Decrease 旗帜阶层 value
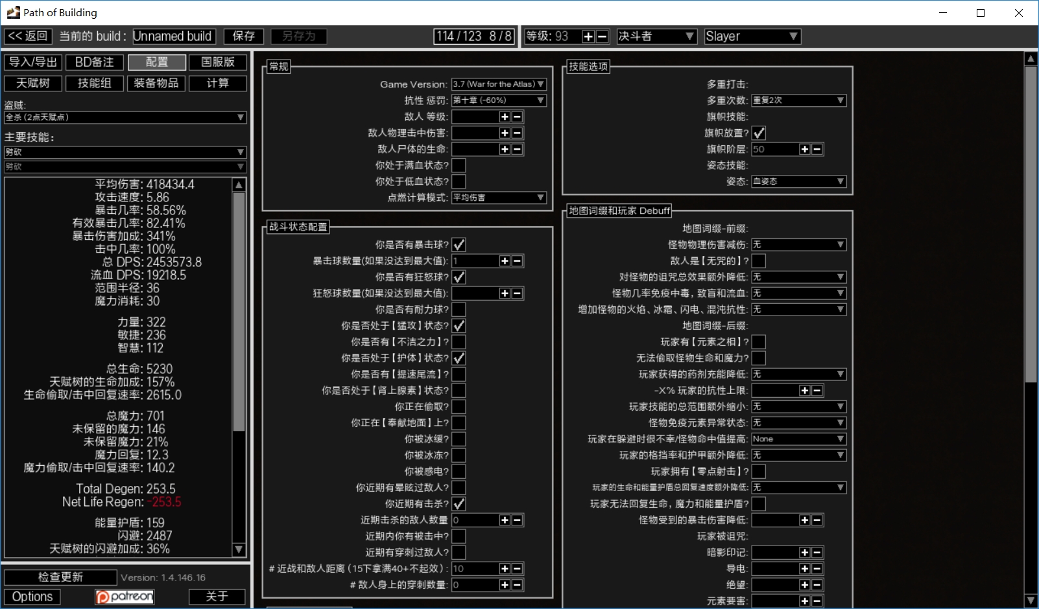 [x=817, y=149]
